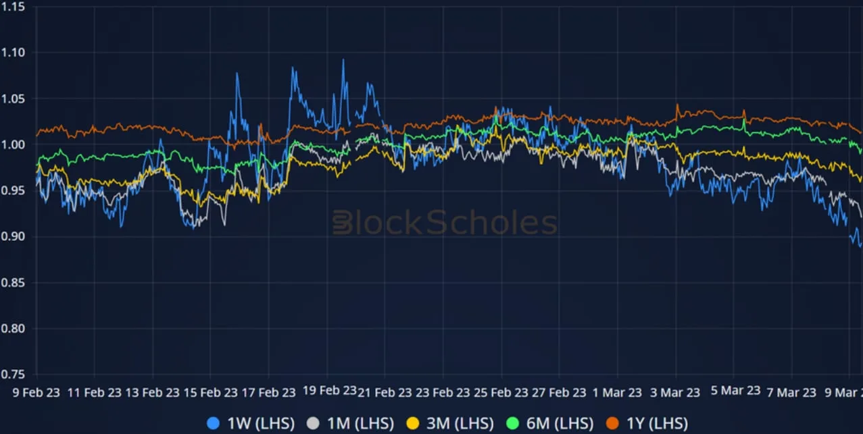This screenshot has height=434, width=863.
Task: Click the yellow 3M legend color dot
Action: (x=413, y=423)
